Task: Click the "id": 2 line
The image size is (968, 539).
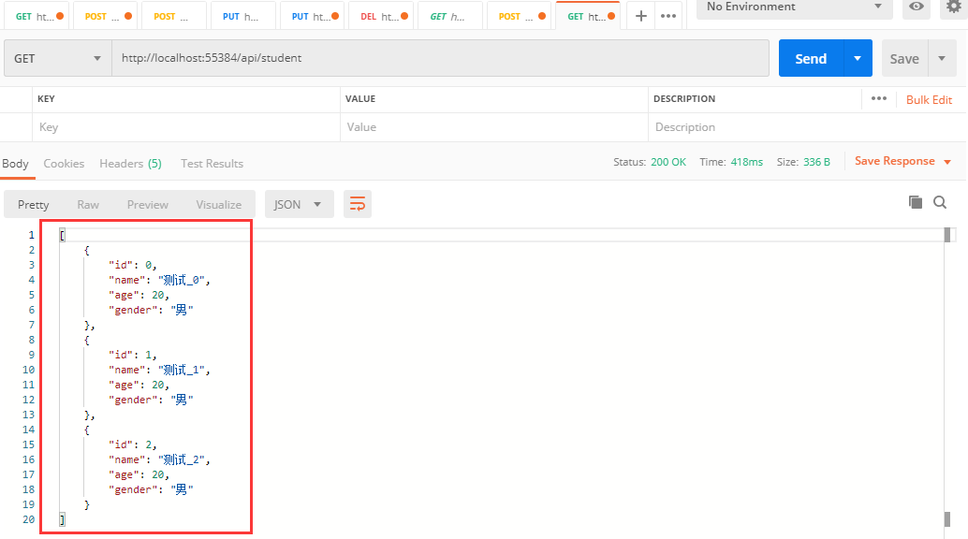Action: [133, 444]
